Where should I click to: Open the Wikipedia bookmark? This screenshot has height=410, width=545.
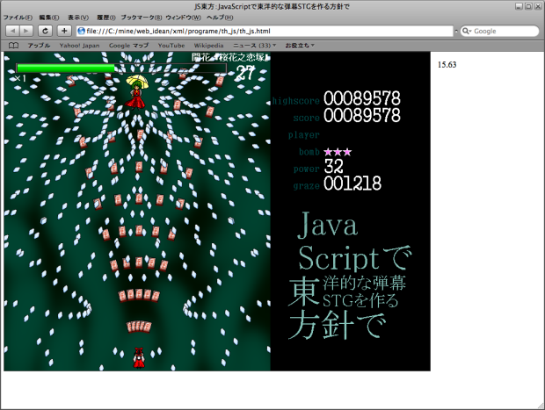click(208, 46)
